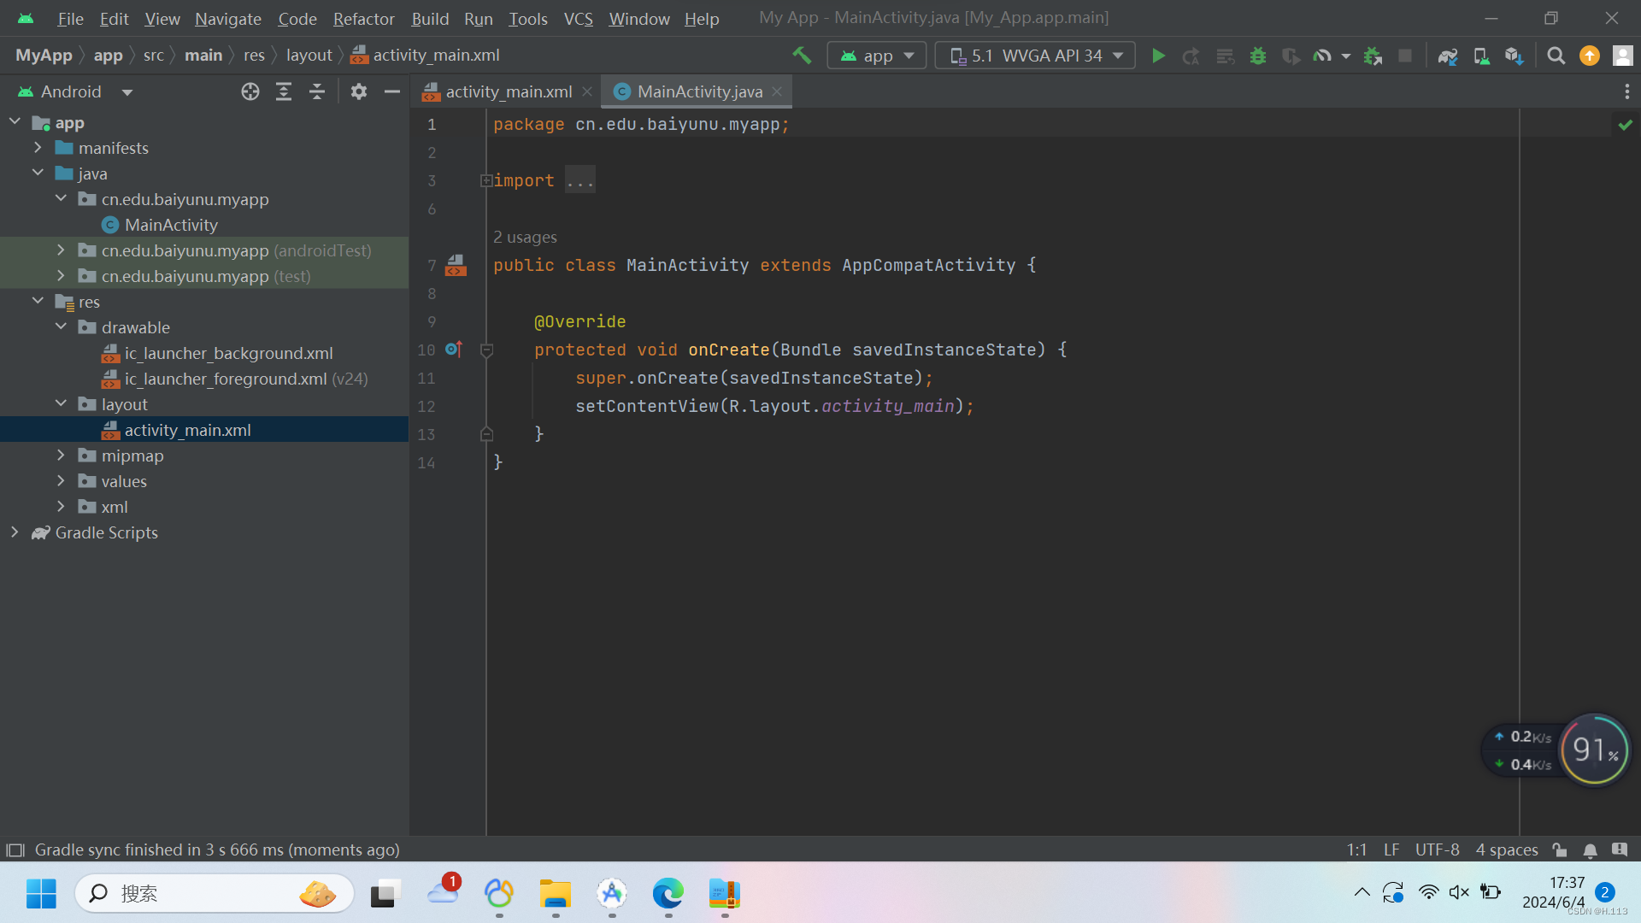Click the Make Project hammer icon

pyautogui.click(x=802, y=56)
